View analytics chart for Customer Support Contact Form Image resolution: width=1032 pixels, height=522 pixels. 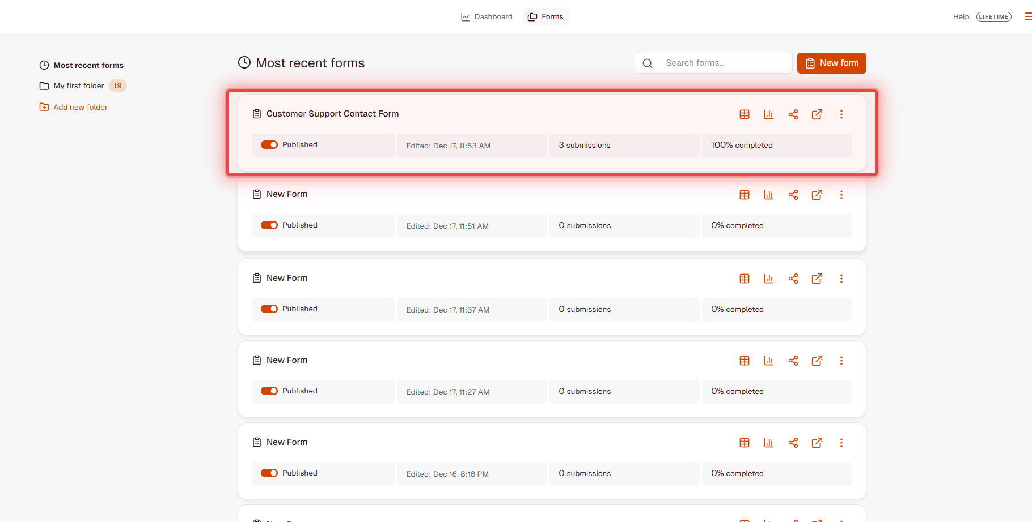769,114
